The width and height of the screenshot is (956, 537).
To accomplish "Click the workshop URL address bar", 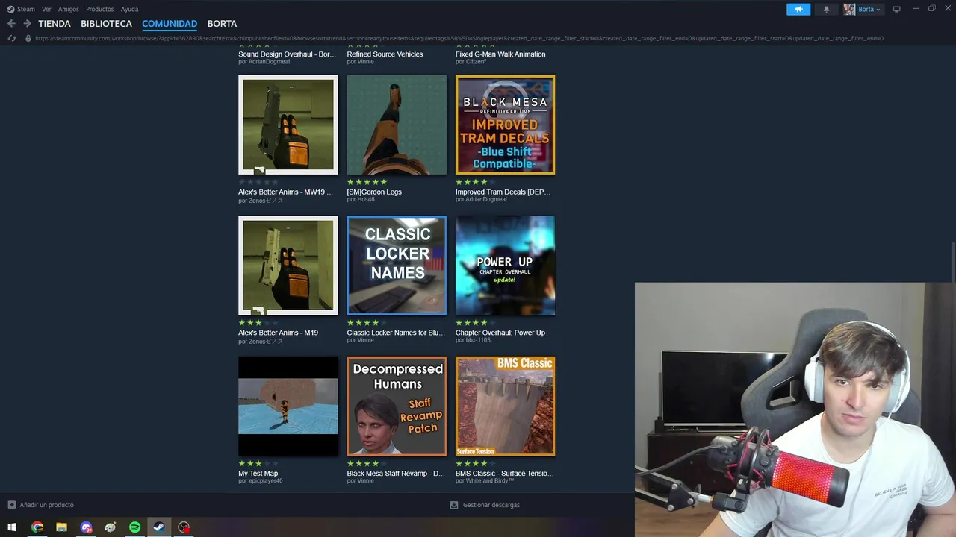I will (459, 38).
